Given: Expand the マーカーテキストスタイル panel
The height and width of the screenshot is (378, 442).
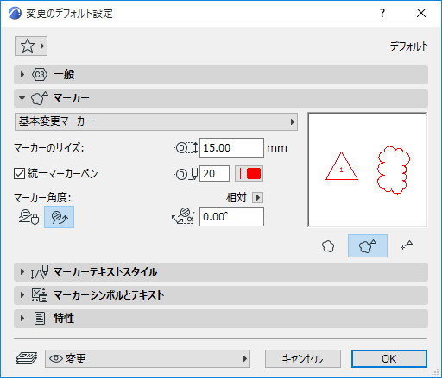Looking at the screenshot, I should coord(221,272).
